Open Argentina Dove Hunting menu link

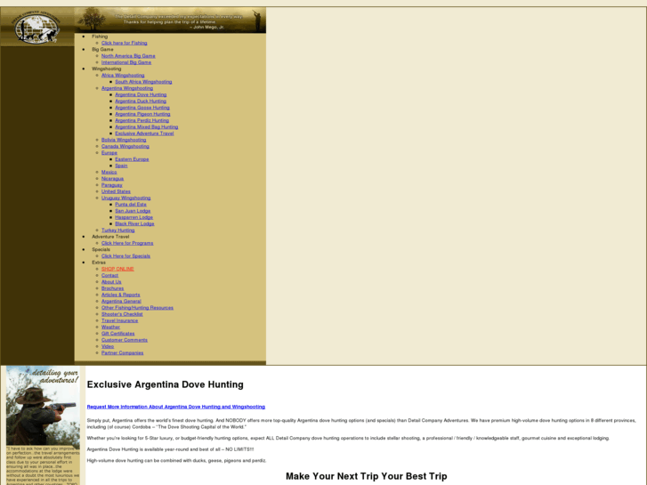[x=141, y=94]
